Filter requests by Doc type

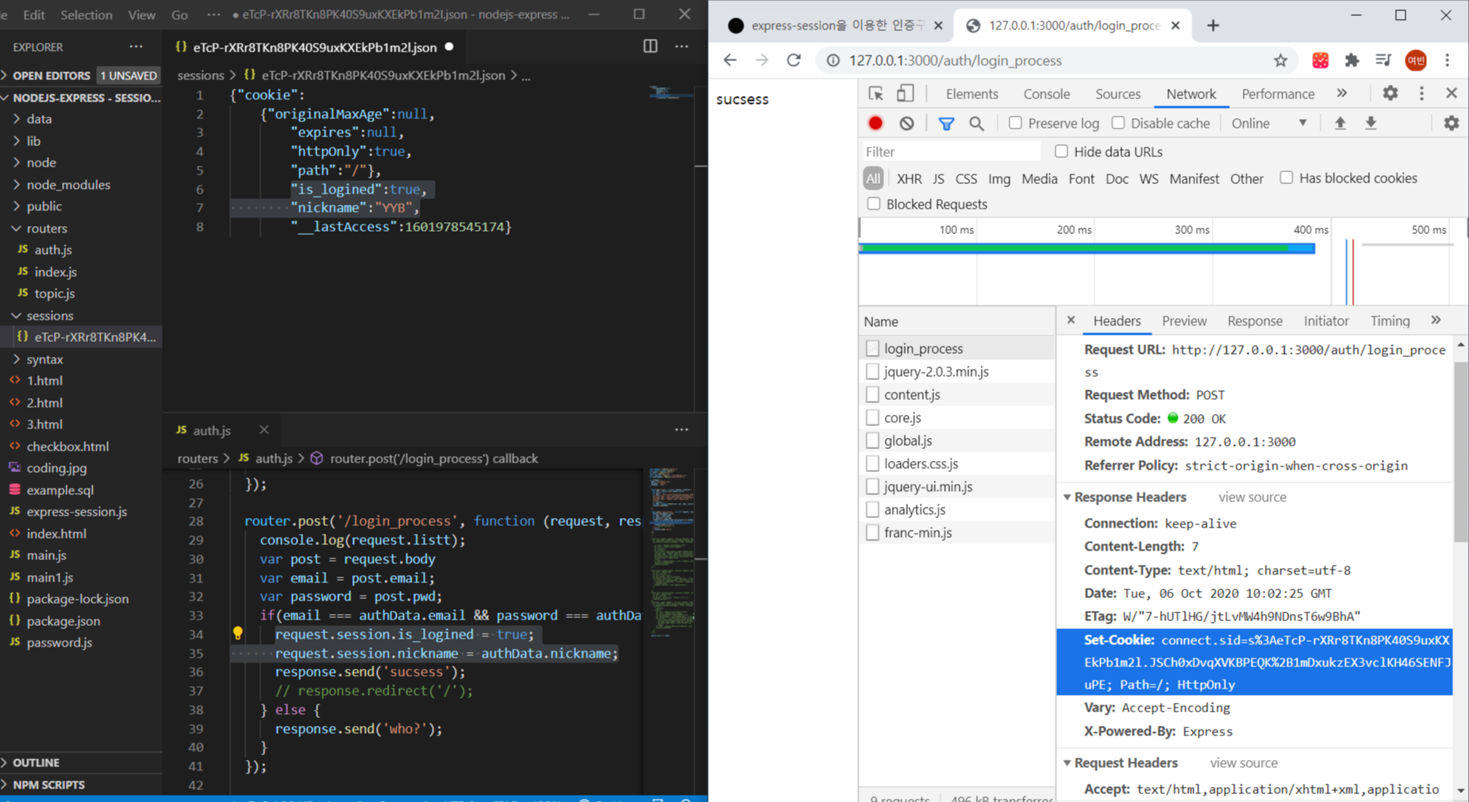click(1117, 178)
